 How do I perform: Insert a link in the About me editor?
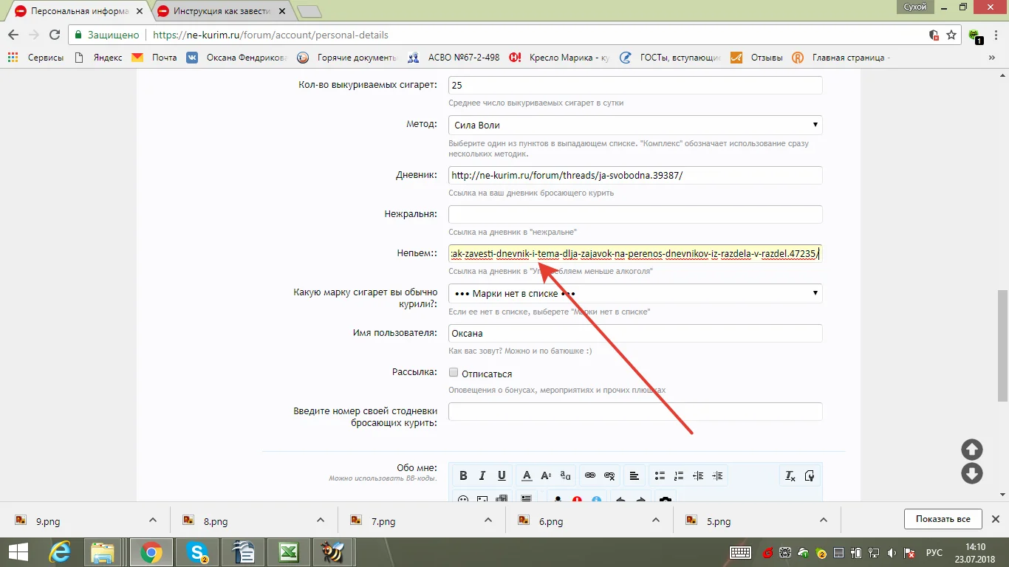[x=589, y=475]
